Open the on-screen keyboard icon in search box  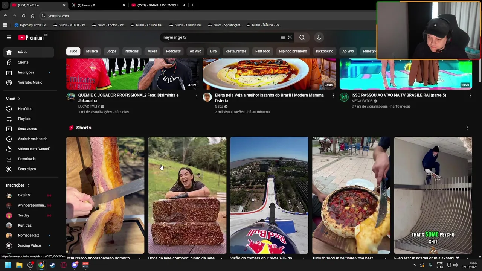(x=283, y=37)
